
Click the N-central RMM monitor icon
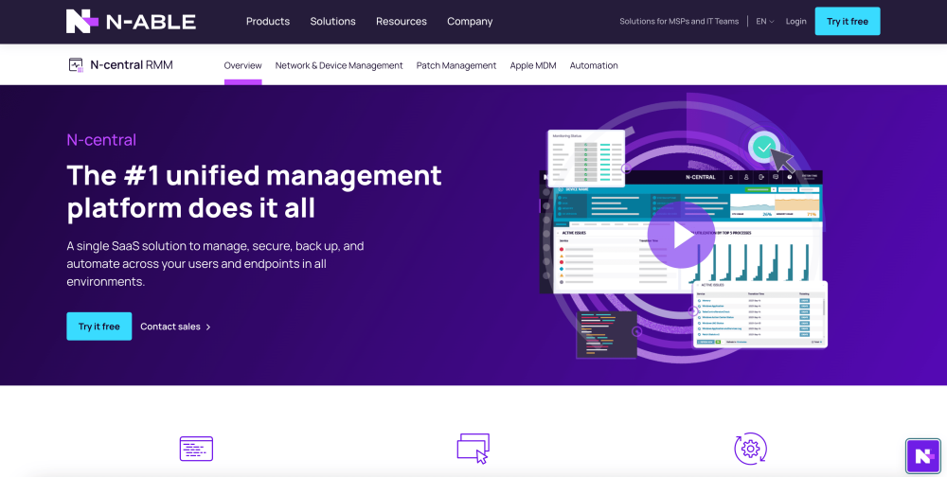pos(76,65)
